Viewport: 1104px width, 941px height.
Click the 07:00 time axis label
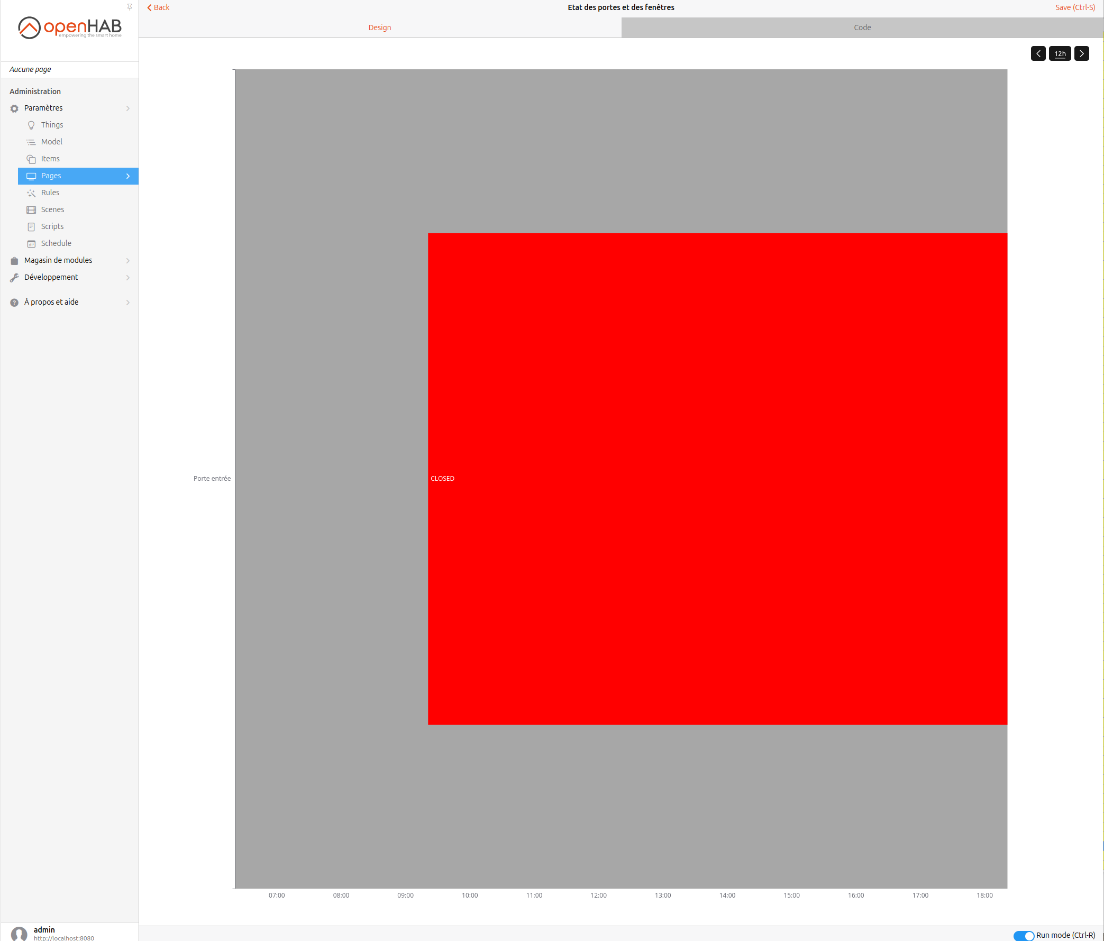pos(277,895)
